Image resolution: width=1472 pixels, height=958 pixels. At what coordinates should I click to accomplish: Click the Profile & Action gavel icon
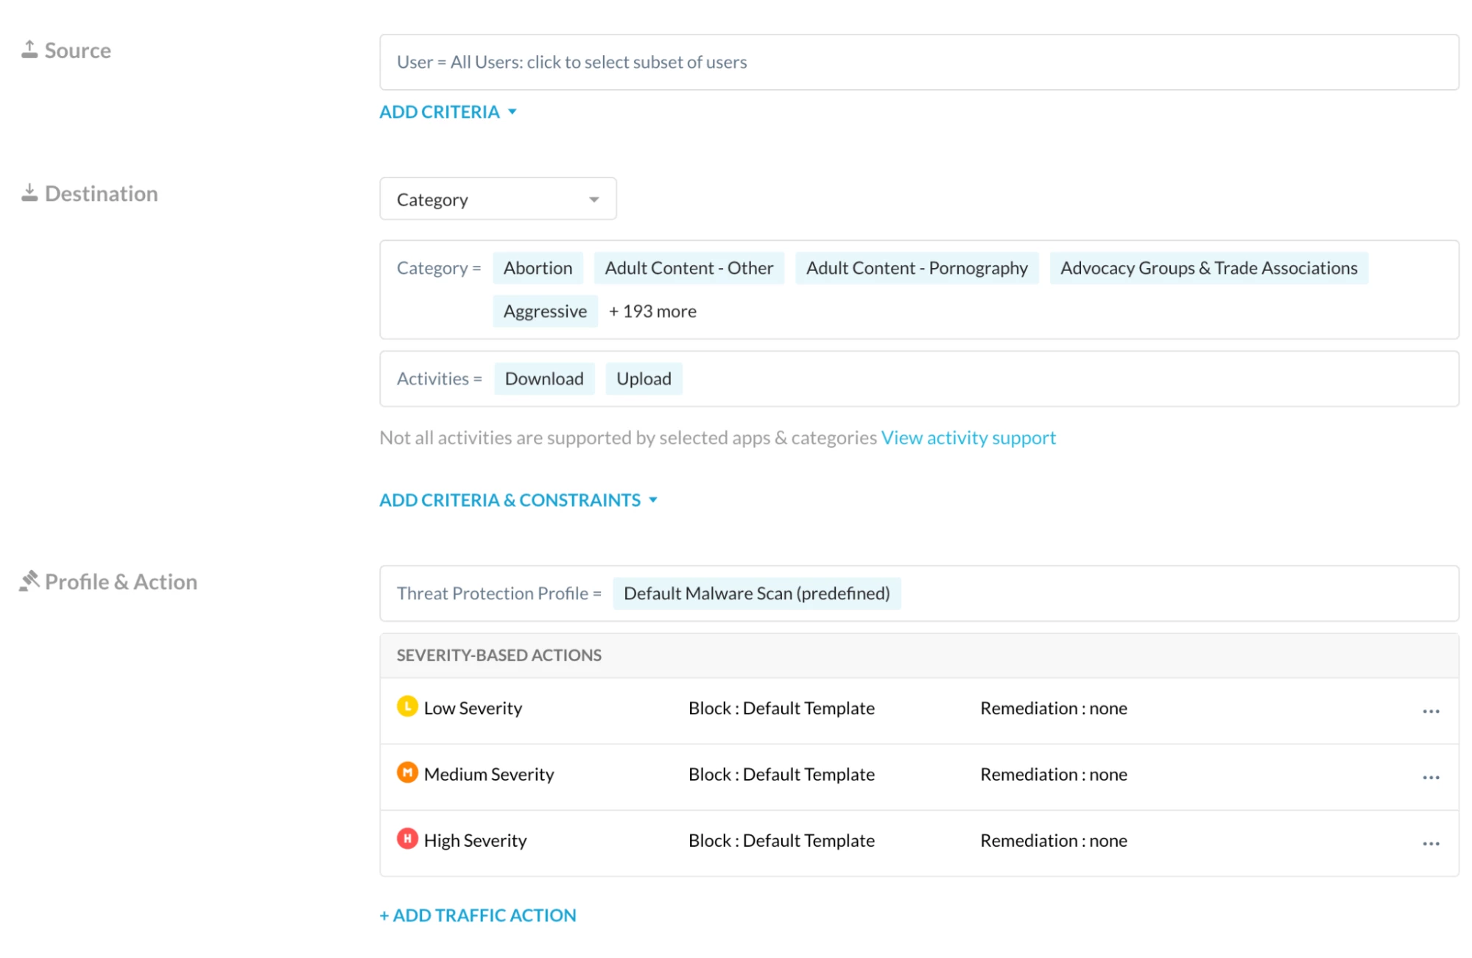point(29,581)
